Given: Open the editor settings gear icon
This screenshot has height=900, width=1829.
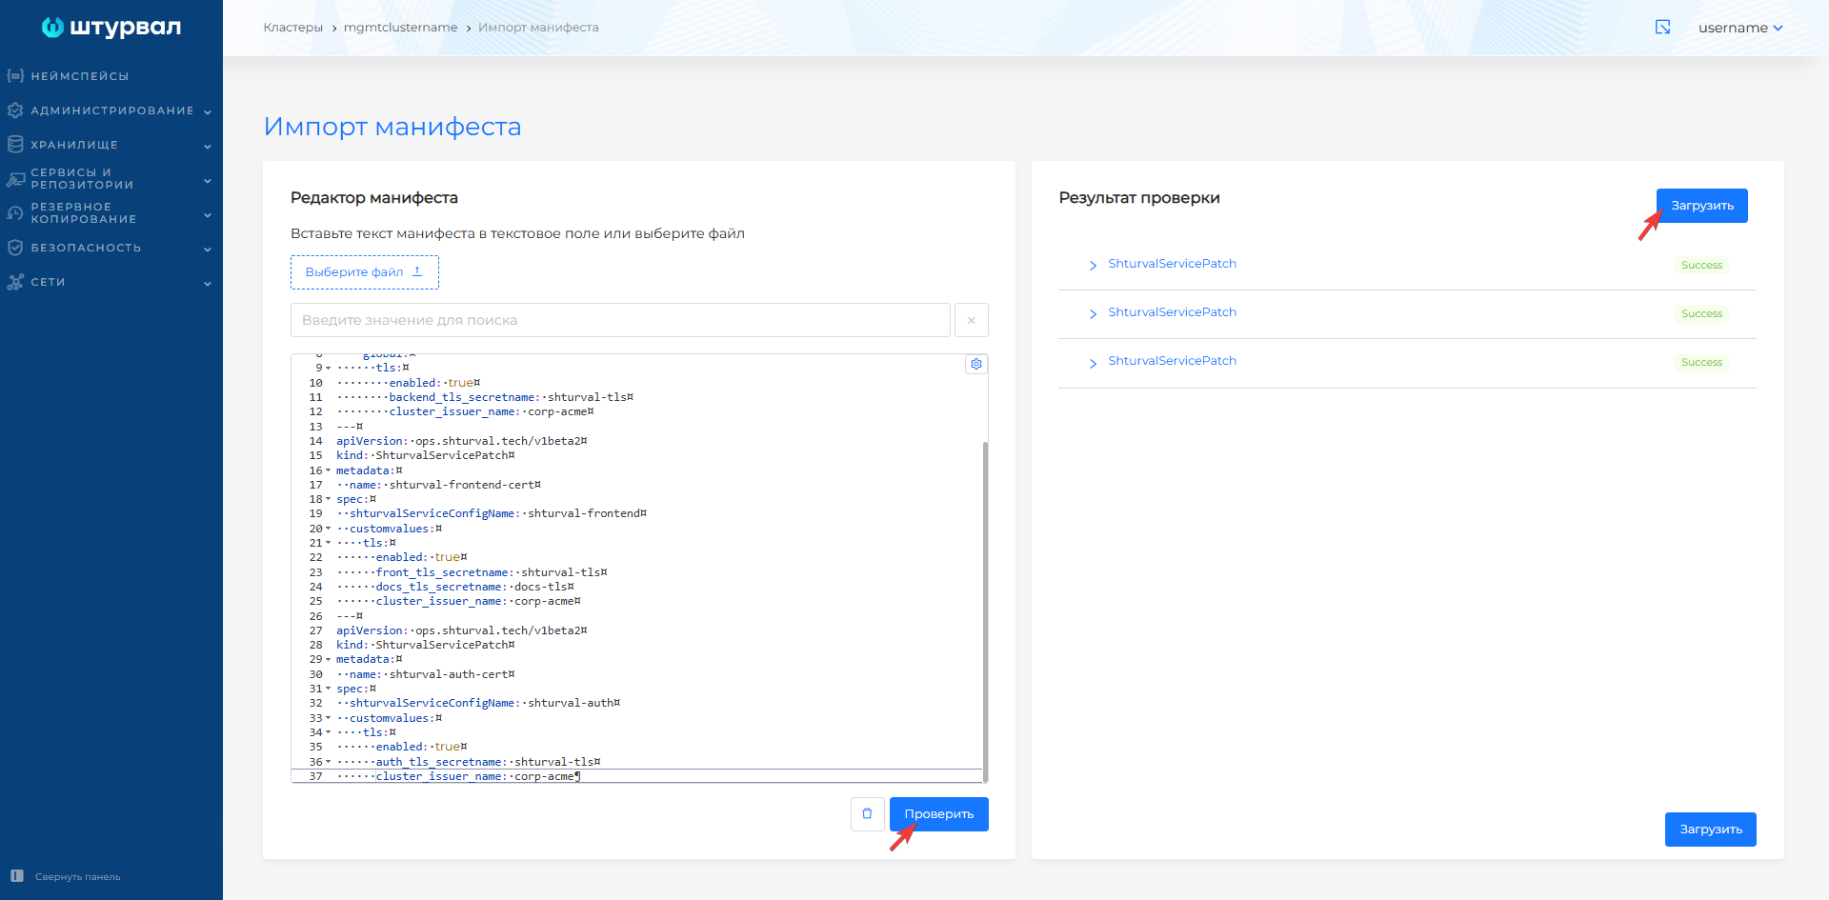Looking at the screenshot, I should [x=976, y=364].
